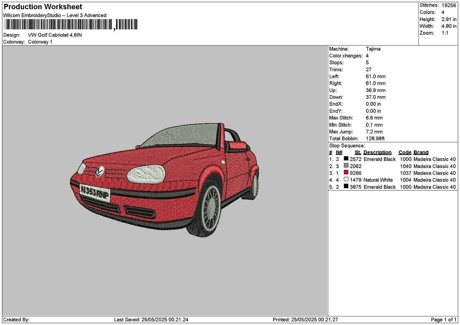Click code '1040' in the stop sequence
This screenshot has height=325, width=460.
coord(406,166)
